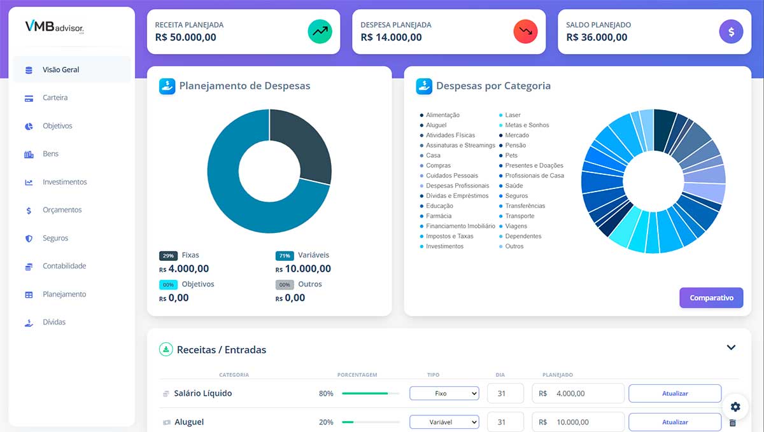This screenshot has width=764, height=432.
Task: Click the Receita Planejada R$ 50.000,00 value
Action: [186, 38]
